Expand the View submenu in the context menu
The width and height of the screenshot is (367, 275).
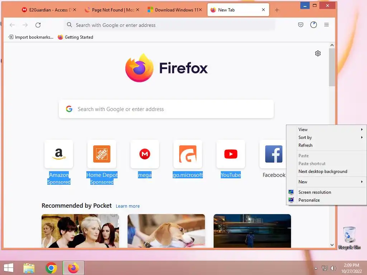click(x=327, y=130)
